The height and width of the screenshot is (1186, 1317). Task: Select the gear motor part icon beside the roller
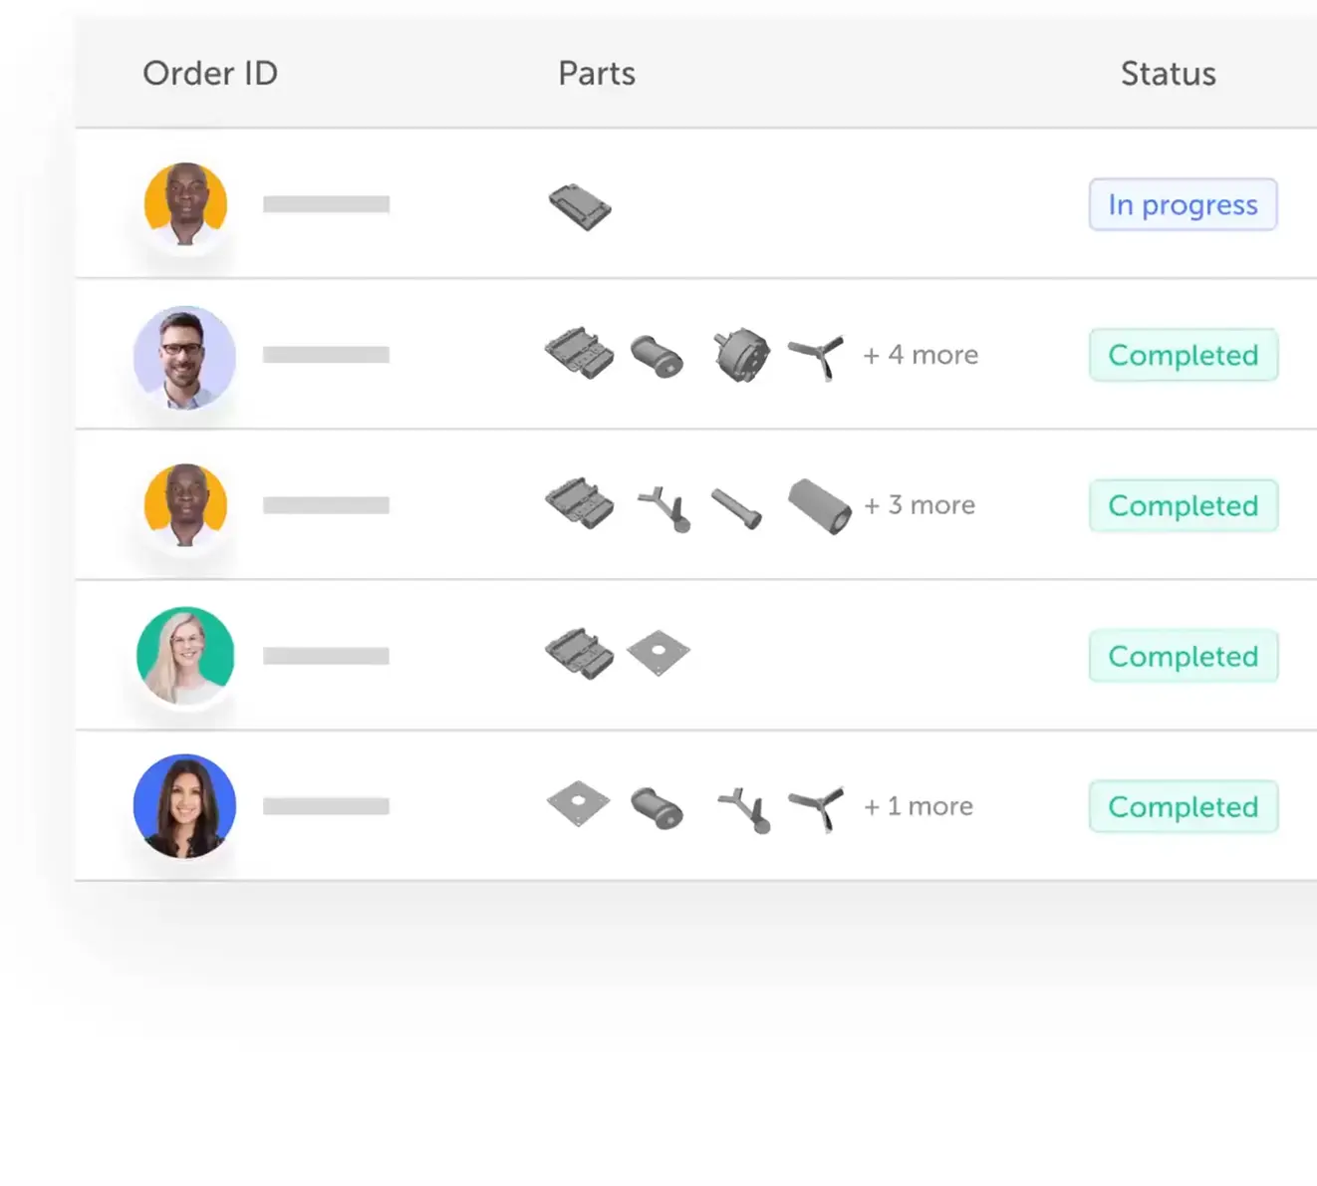(739, 354)
